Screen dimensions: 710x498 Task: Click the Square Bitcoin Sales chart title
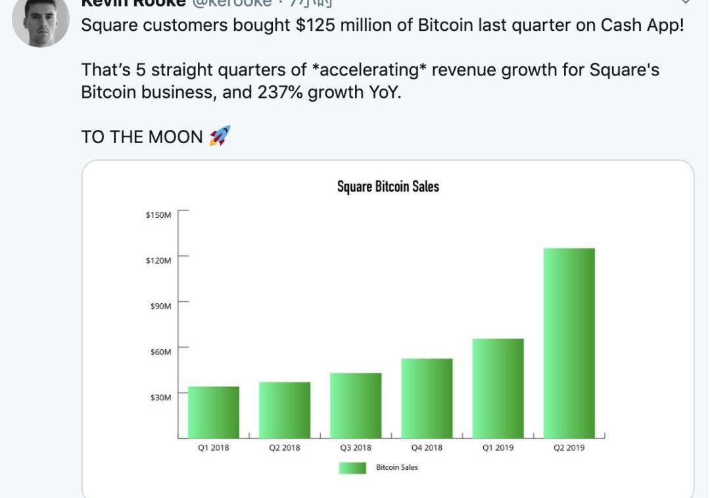pyautogui.click(x=388, y=187)
